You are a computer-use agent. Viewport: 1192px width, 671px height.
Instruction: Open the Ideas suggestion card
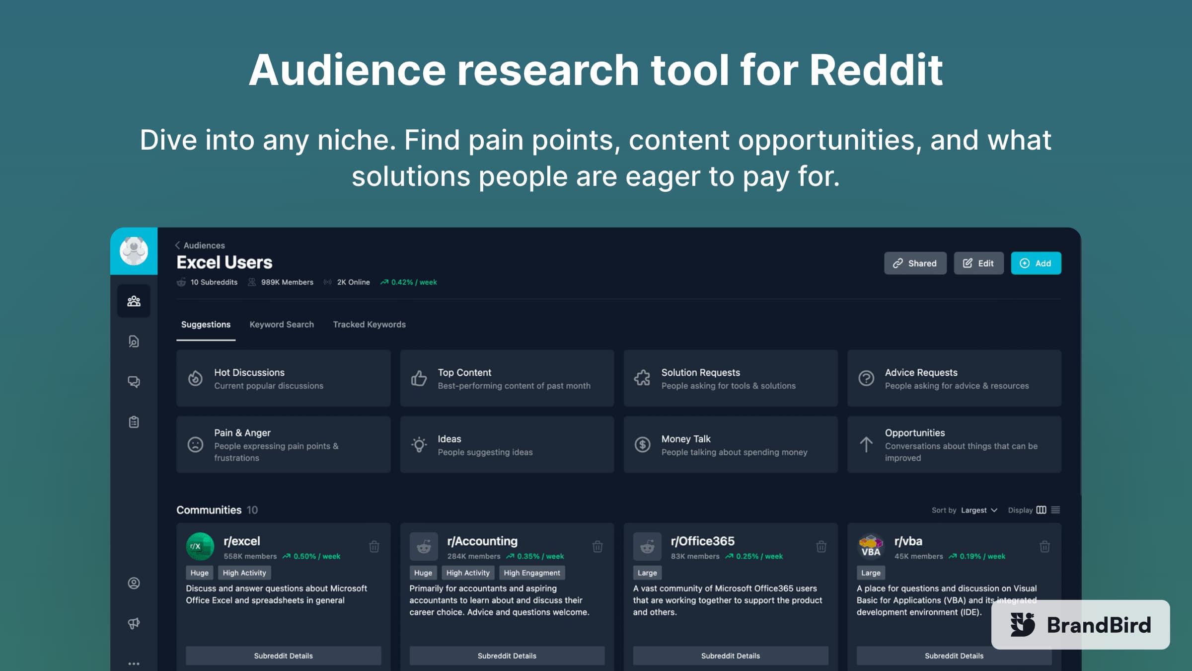pos(507,444)
